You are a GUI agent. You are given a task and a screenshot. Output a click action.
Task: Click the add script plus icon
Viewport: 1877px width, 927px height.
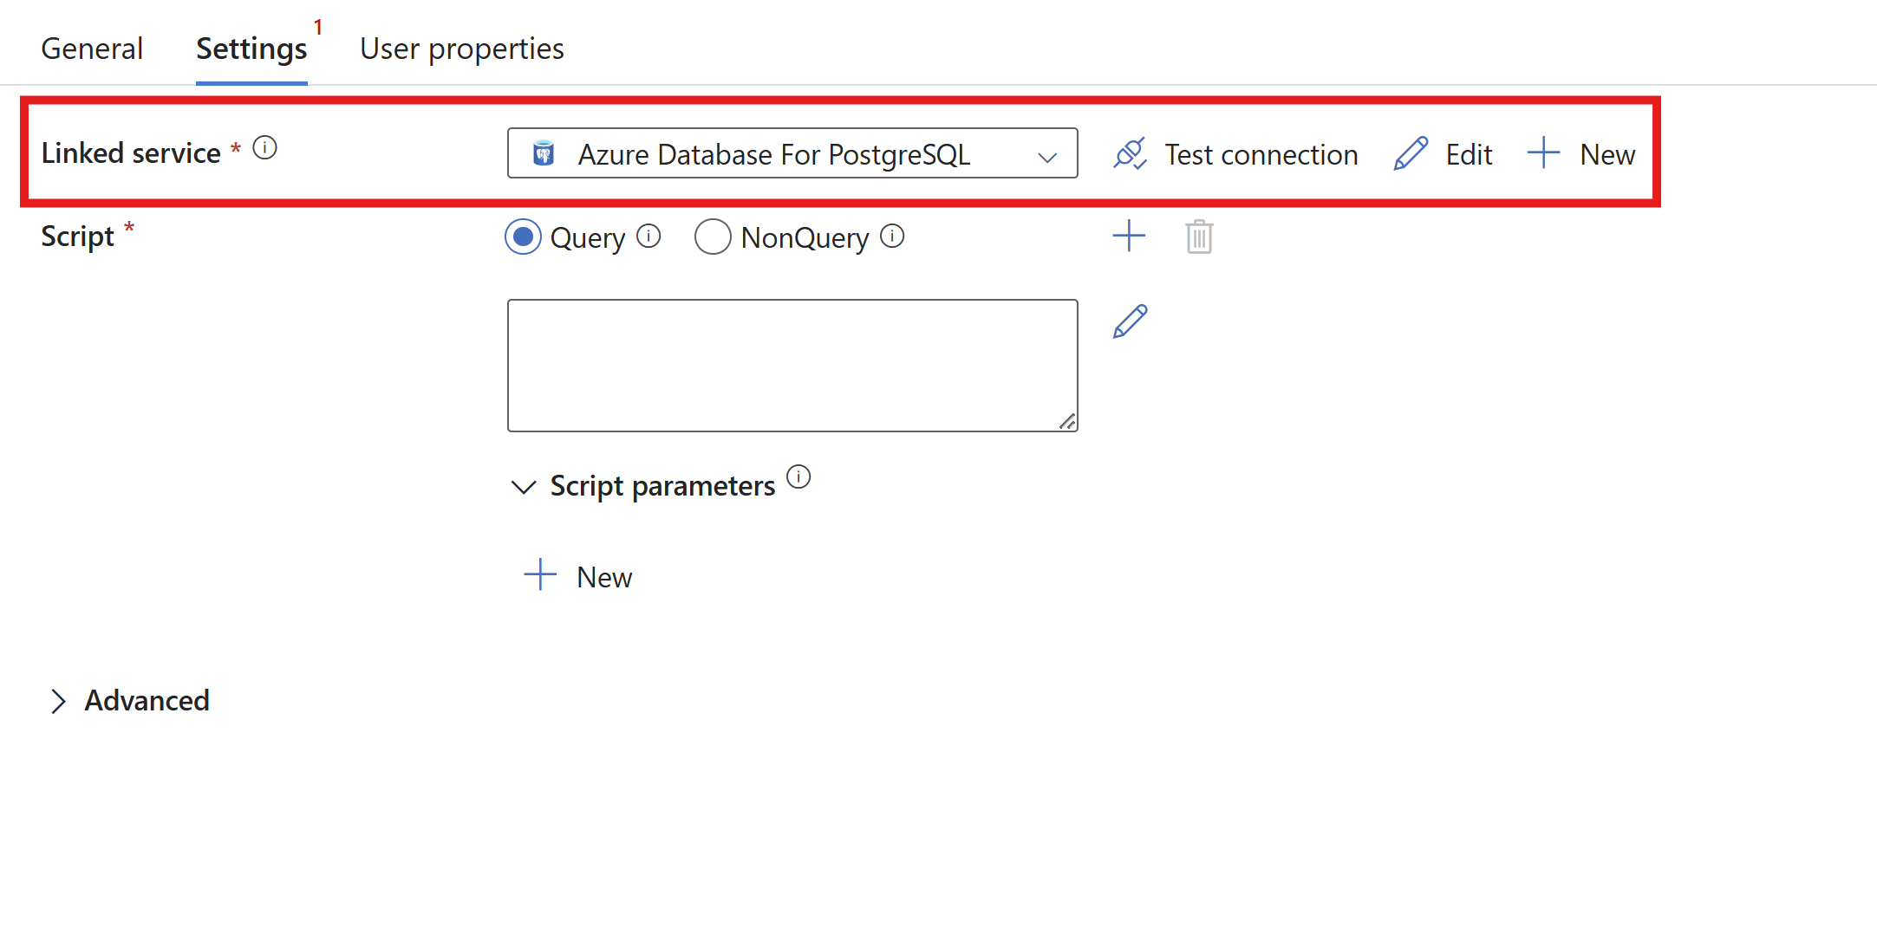[x=1129, y=236]
